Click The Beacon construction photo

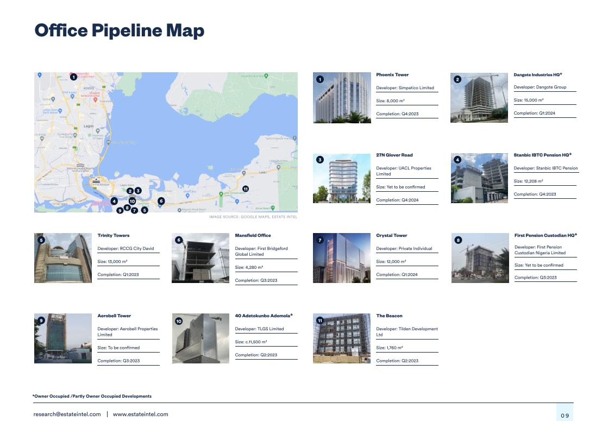pyautogui.click(x=341, y=338)
